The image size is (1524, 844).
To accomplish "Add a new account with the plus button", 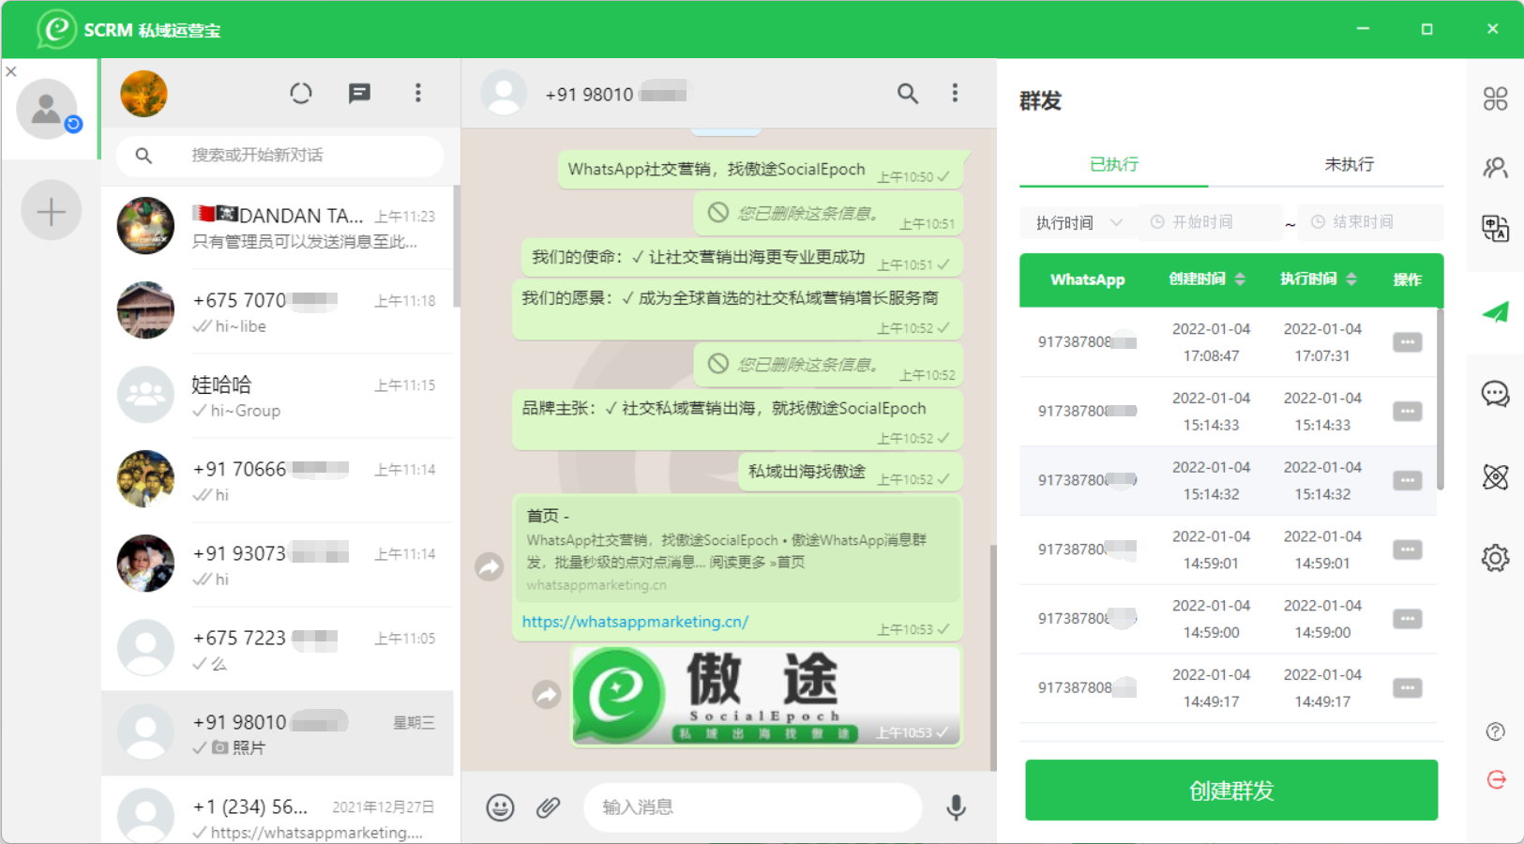I will [51, 210].
